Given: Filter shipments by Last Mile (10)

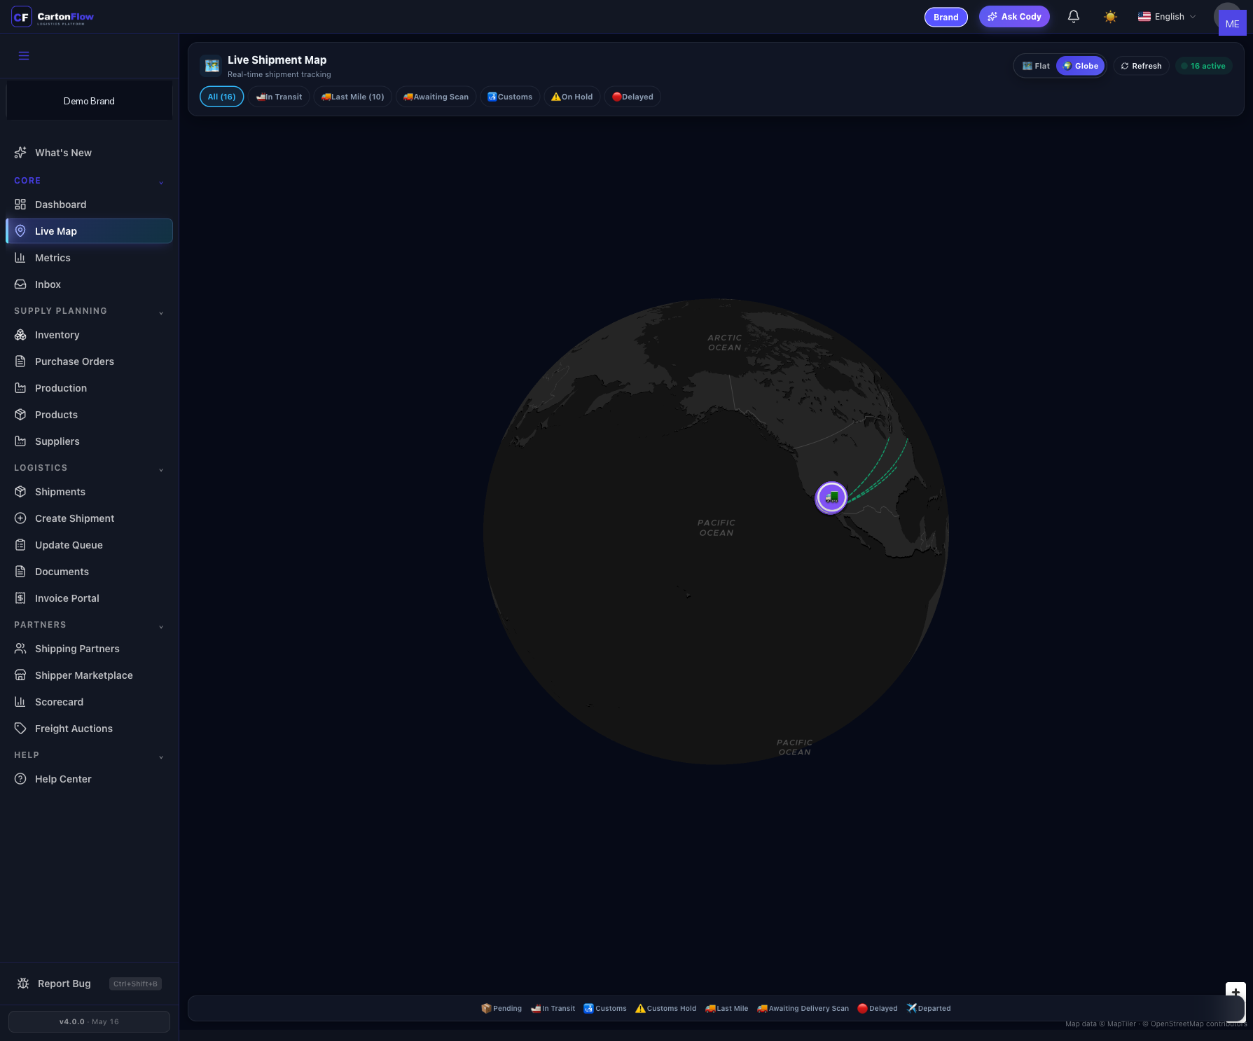Looking at the screenshot, I should (x=352, y=97).
